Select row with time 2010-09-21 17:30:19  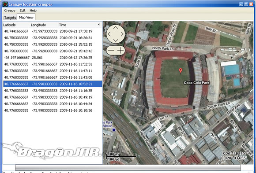pos(53,31)
